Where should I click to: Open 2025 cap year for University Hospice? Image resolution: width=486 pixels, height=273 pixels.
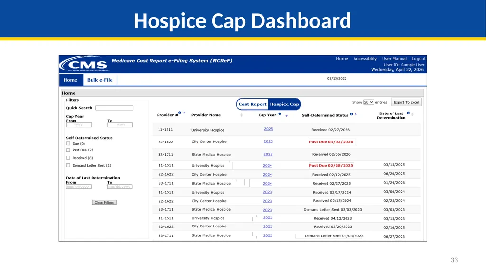pos(269,129)
